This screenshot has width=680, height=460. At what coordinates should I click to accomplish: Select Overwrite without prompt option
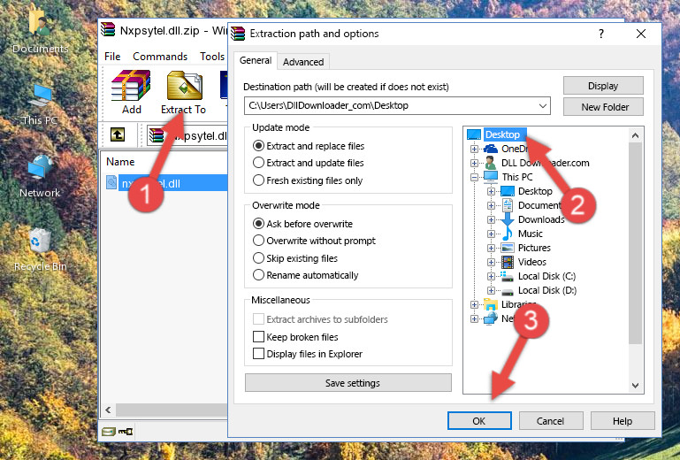(x=314, y=241)
